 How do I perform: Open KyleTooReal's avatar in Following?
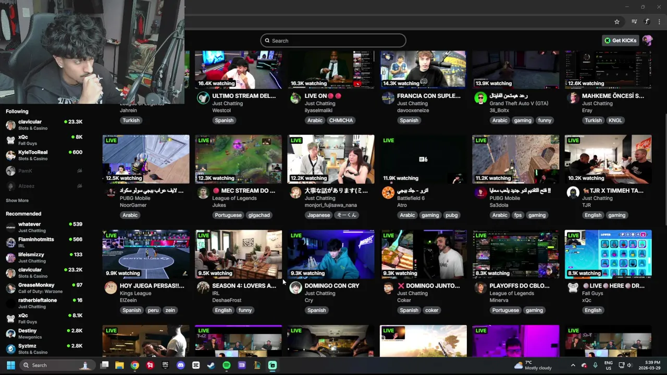(10, 155)
